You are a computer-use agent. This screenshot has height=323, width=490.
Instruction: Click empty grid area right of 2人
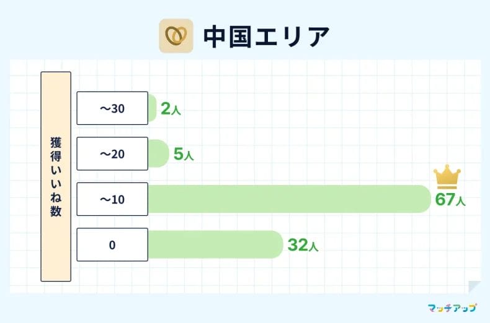click(x=323, y=108)
